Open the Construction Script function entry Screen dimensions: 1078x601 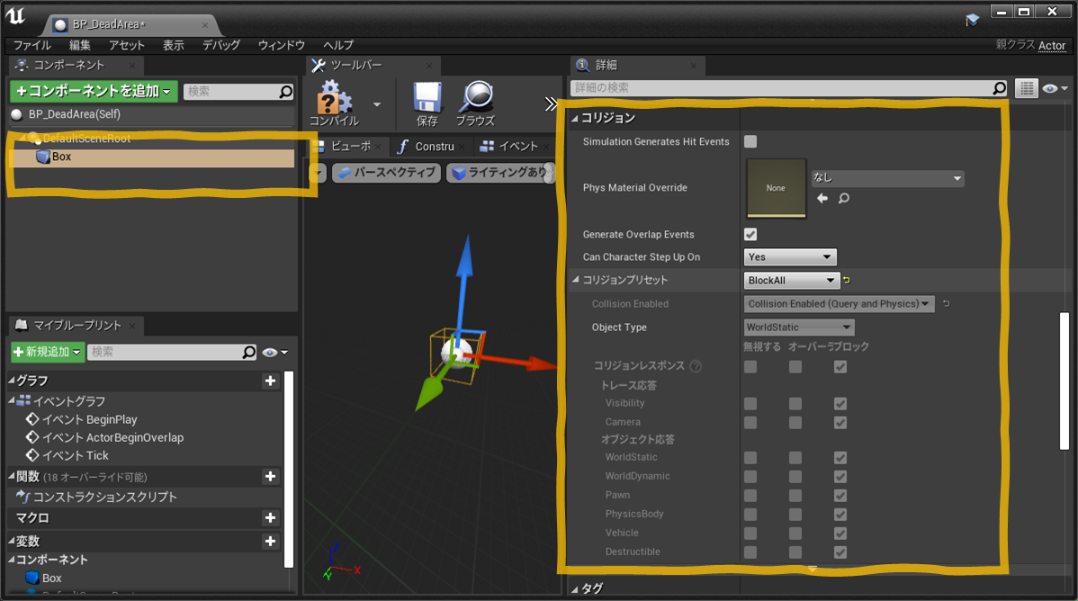point(96,497)
